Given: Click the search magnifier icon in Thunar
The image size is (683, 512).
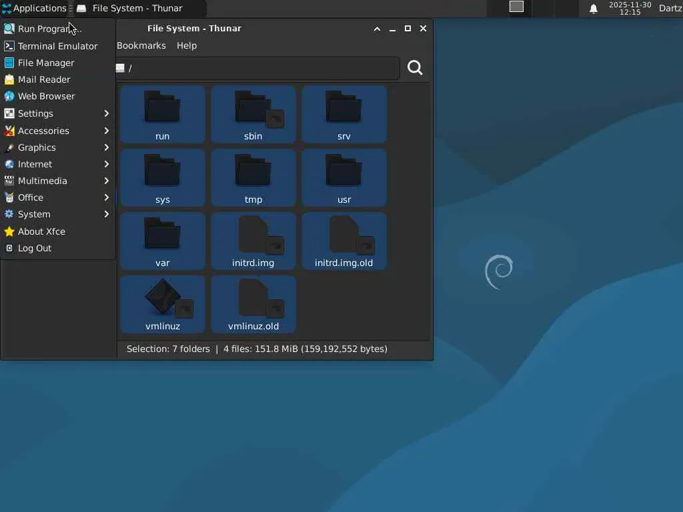Looking at the screenshot, I should tap(415, 68).
